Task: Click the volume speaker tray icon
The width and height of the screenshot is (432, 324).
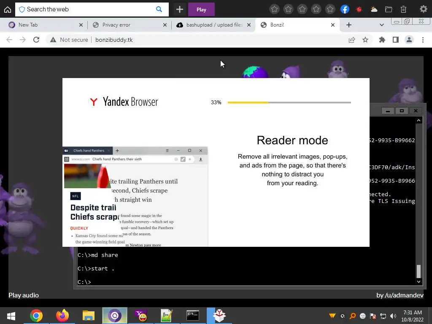Action: (393, 316)
